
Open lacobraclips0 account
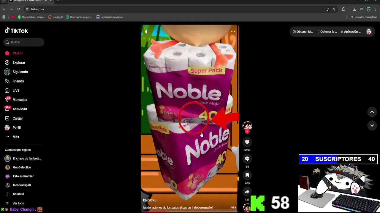(18, 185)
